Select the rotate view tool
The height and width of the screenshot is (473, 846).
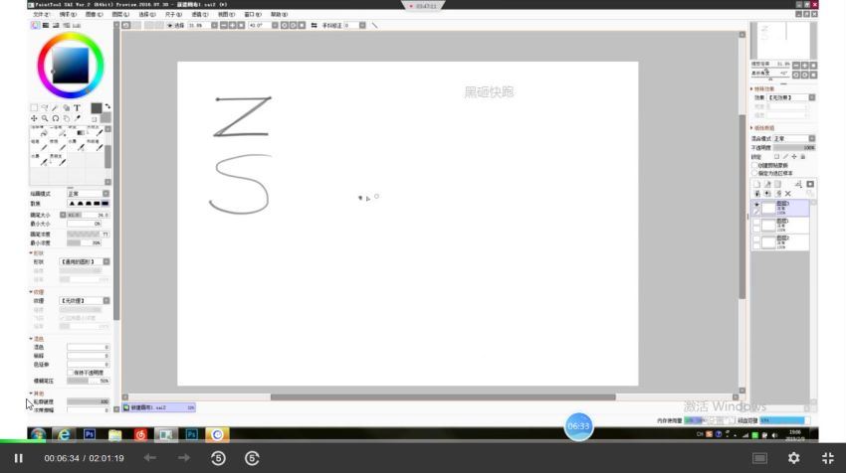coord(56,118)
